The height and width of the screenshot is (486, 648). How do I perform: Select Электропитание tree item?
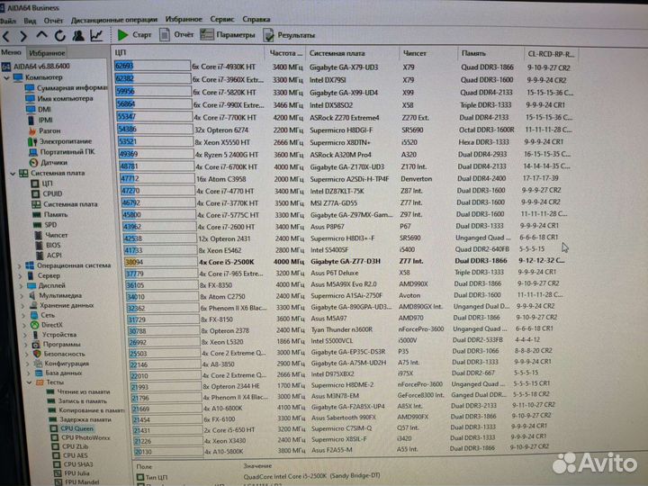coord(60,141)
